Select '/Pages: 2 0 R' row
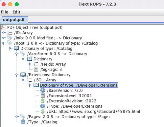The height and width of the screenshot is (127, 164). click(69, 117)
